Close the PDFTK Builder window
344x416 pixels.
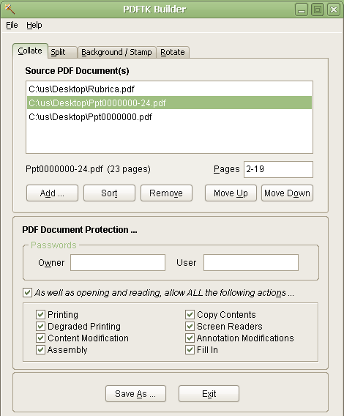(x=334, y=10)
